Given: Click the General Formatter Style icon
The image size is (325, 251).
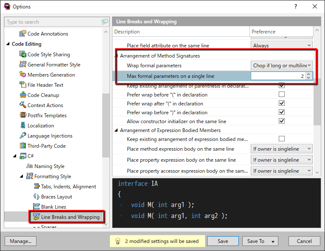Looking at the screenshot, I should point(22,64).
